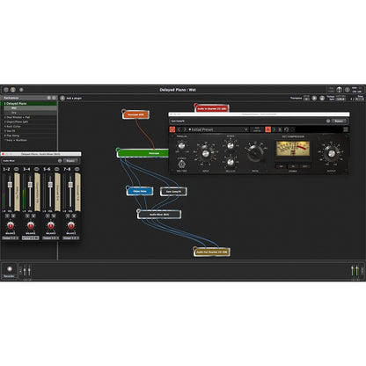This screenshot has height=366, width=366.
Task: Click the Balance knob on channel 5-6
Action: [x=51, y=225]
